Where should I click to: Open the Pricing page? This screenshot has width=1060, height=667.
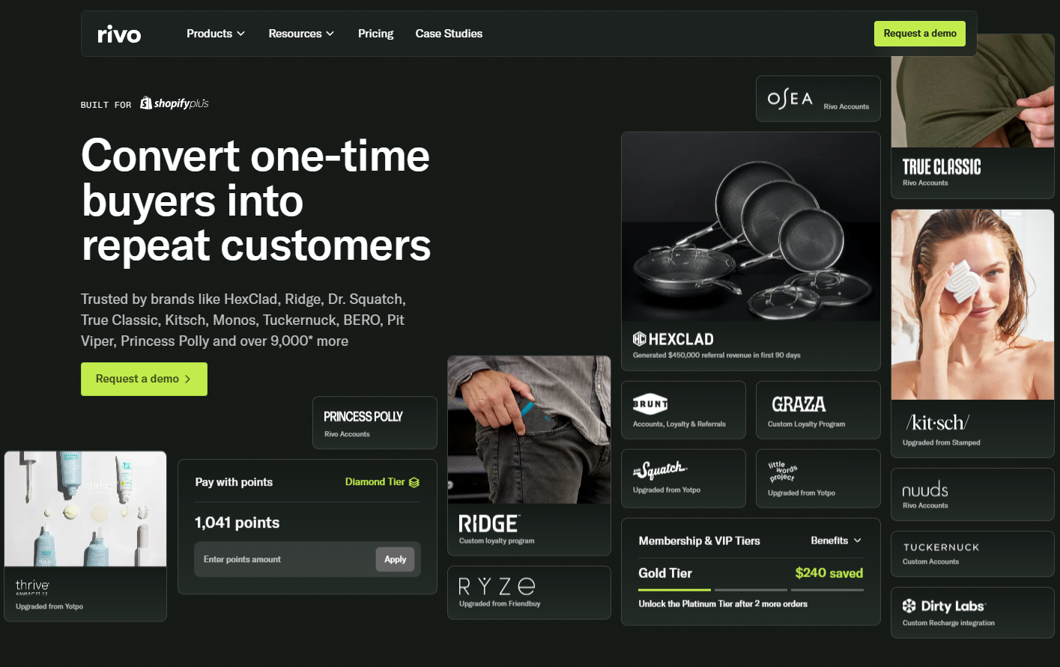375,34
